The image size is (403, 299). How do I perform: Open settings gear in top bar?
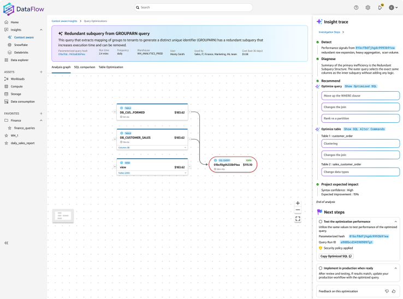(368, 8)
